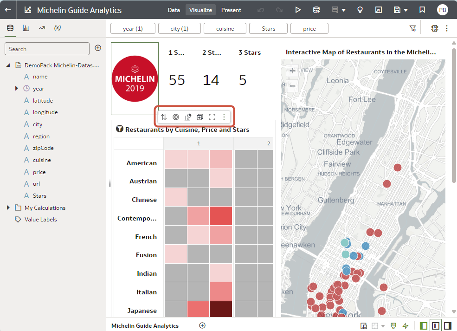Viewport: 457px width, 331px height.
Task: Click the Change Visualization Type chart icon
Action: [188, 117]
